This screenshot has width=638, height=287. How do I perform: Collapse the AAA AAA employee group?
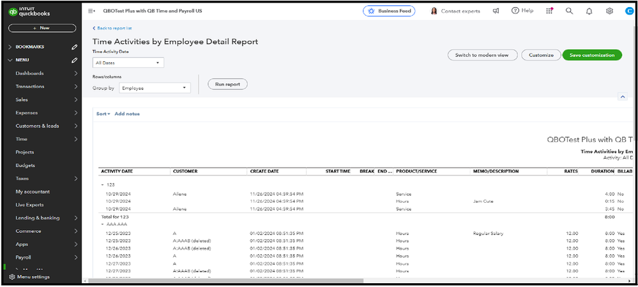102,224
